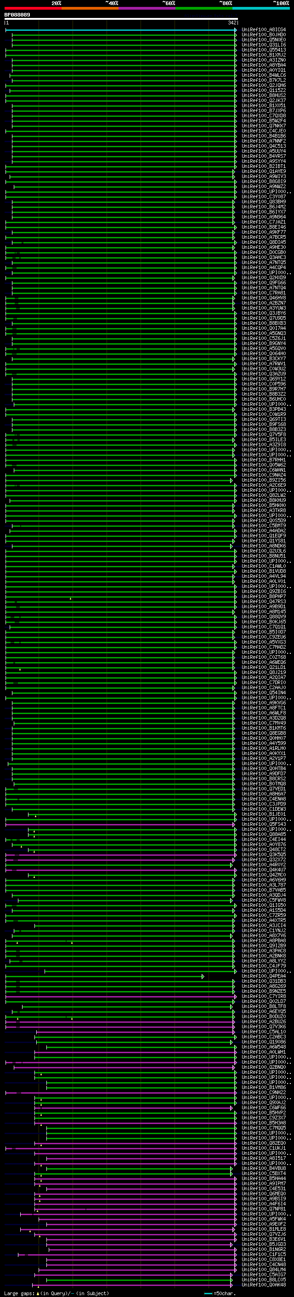The width and height of the screenshot is (294, 1297).
Task: Select hit label UniRef100_Q7NP81
Action: click(264, 1208)
